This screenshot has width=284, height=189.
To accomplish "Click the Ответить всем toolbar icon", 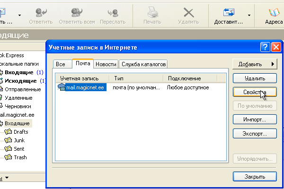I will pyautogui.click(x=77, y=12).
